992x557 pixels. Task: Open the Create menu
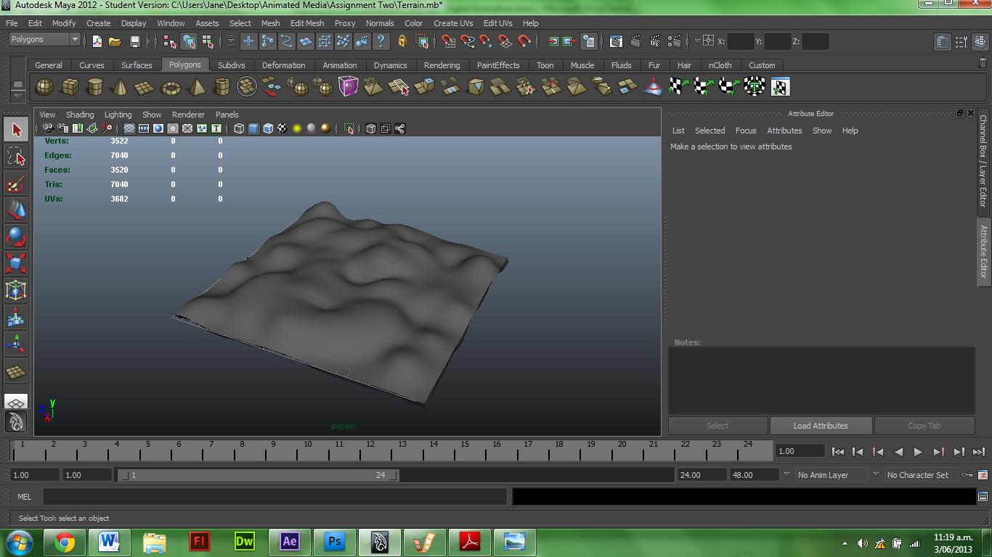tap(98, 23)
